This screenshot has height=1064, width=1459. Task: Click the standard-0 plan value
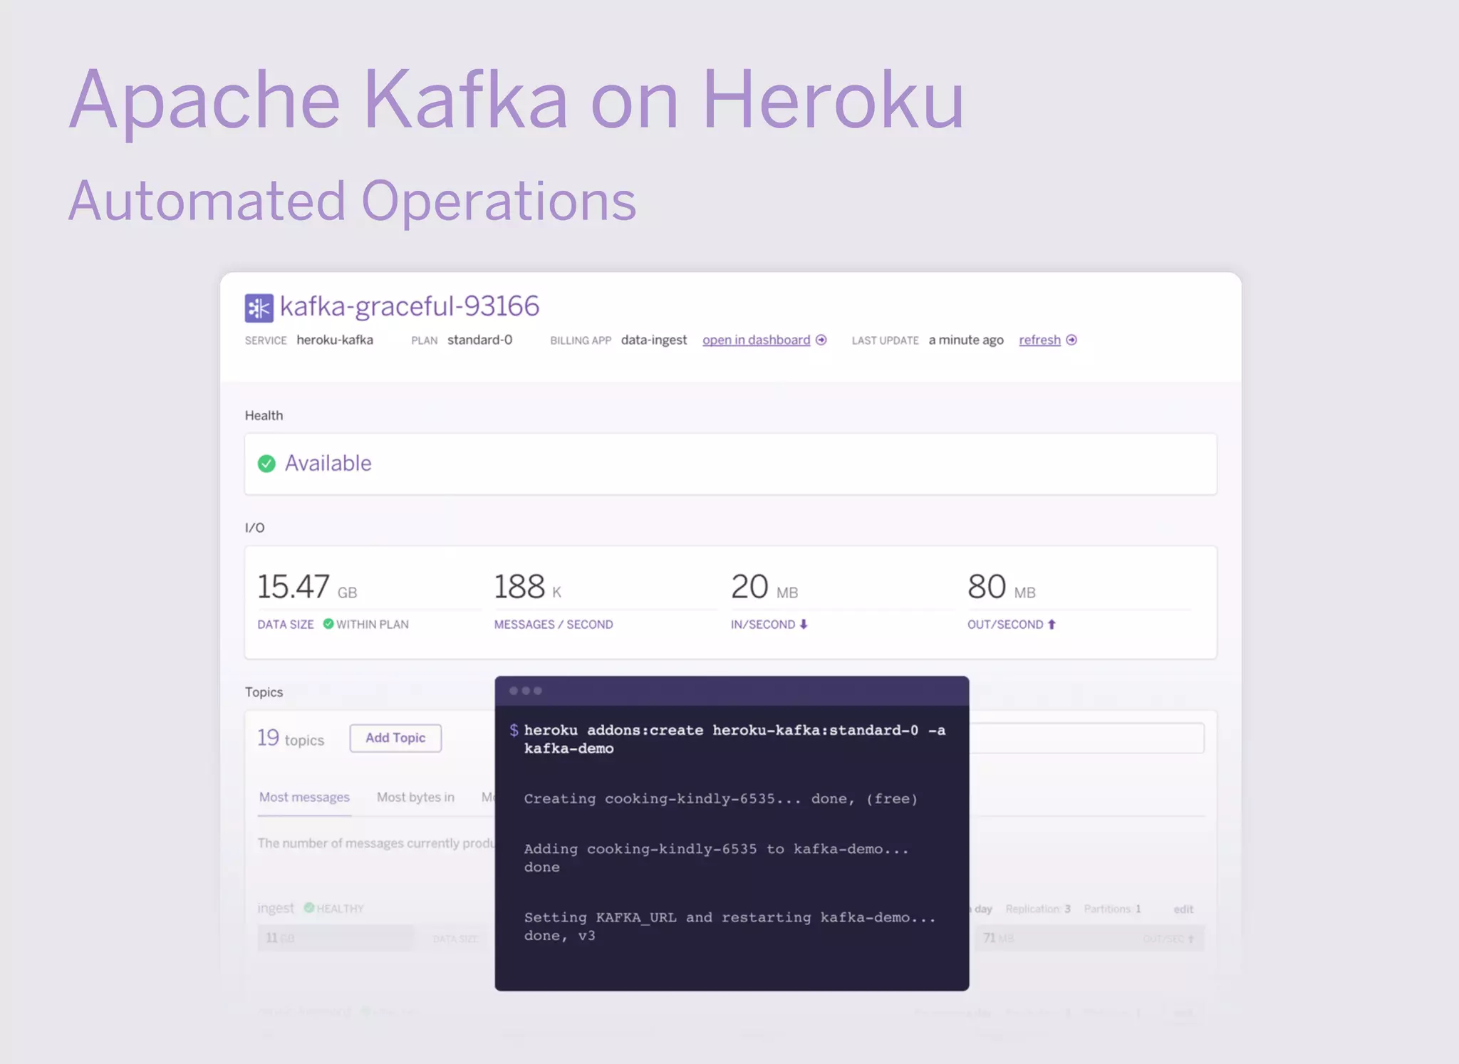coord(479,340)
